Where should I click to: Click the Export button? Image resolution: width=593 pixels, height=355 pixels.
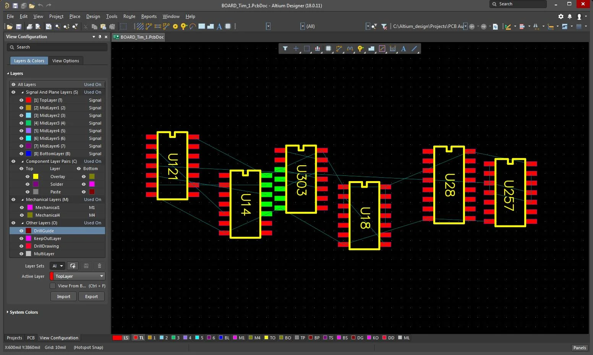pos(91,296)
